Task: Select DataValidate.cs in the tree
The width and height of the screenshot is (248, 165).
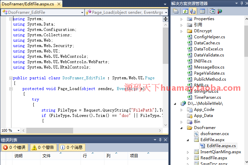Action: tap(209, 55)
